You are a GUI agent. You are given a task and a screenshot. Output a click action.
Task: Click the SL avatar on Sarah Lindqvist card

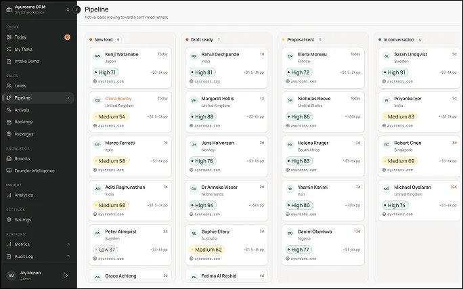pyautogui.click(x=387, y=55)
